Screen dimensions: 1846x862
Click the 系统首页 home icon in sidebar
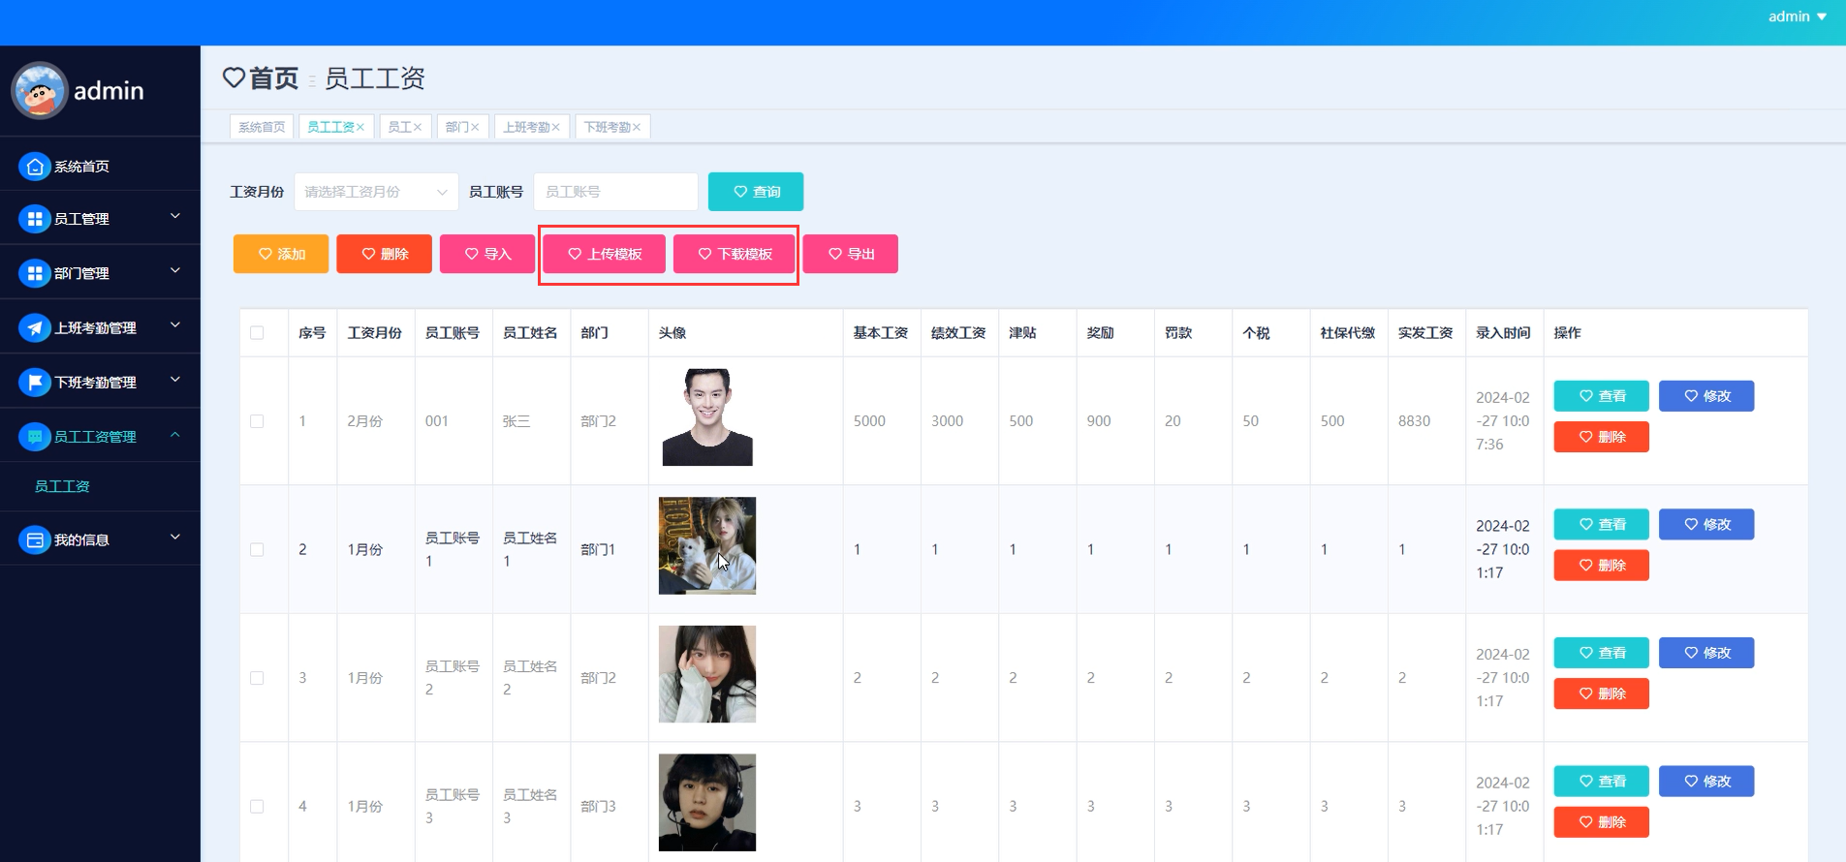(x=35, y=167)
